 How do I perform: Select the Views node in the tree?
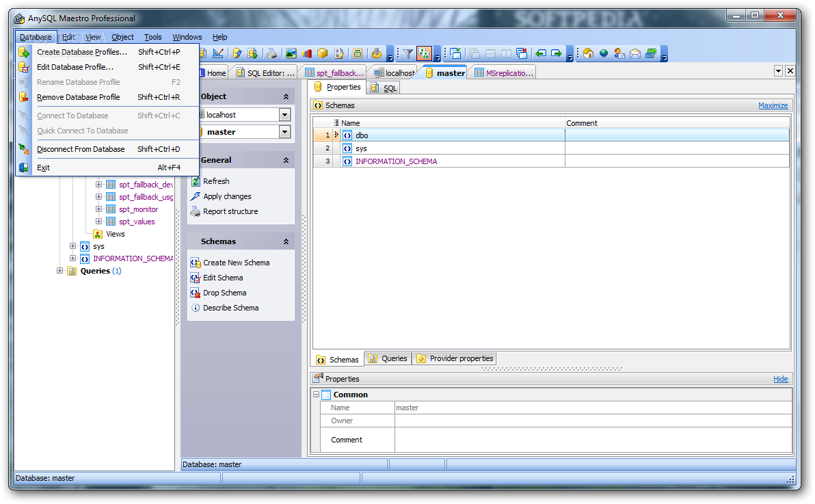click(116, 233)
